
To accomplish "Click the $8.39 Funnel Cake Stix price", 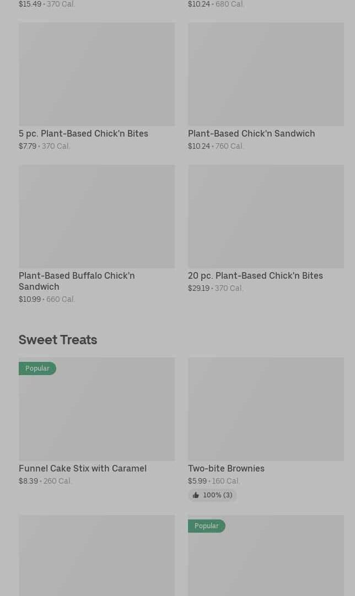I will pyautogui.click(x=29, y=481).
